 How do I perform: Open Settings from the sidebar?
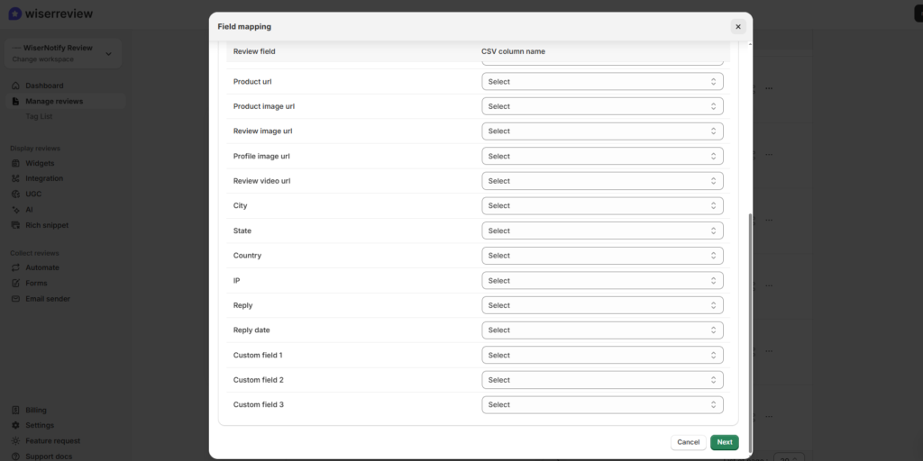[39, 425]
